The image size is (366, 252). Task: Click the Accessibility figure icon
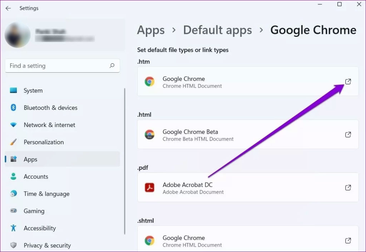click(13, 228)
